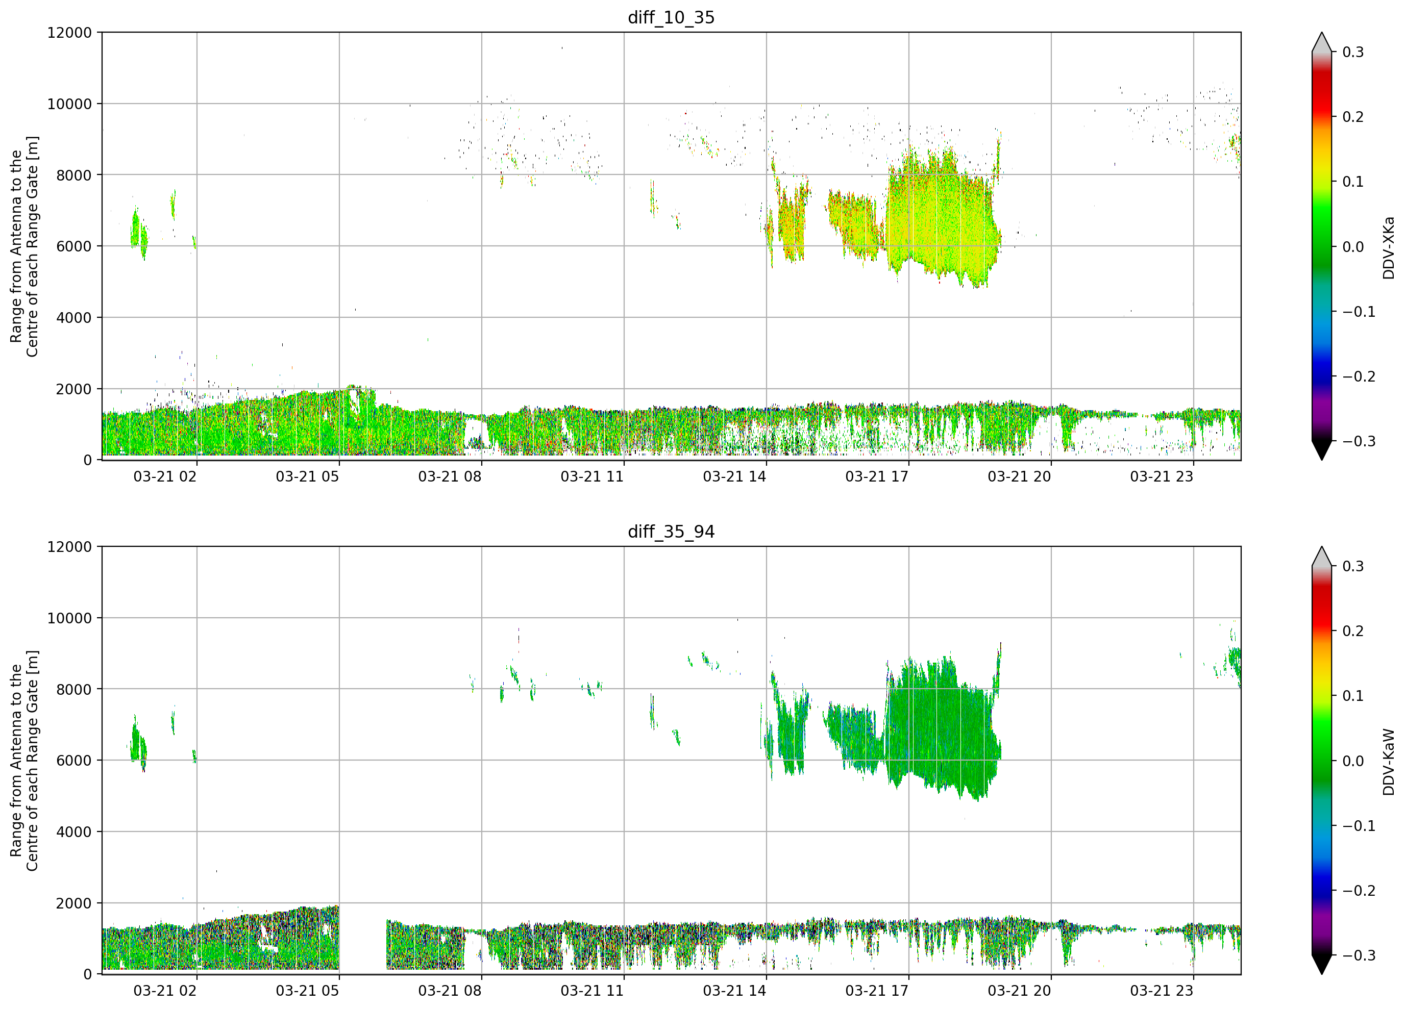Click the DDV-XKa color gradient bar
Image resolution: width=1406 pixels, height=1009 pixels.
pyautogui.click(x=1322, y=247)
